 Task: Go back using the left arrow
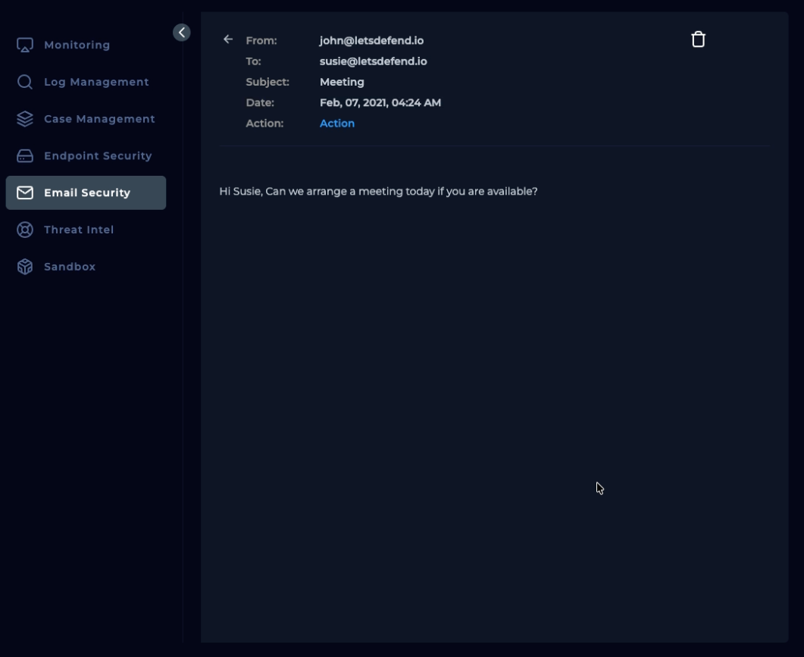point(228,39)
